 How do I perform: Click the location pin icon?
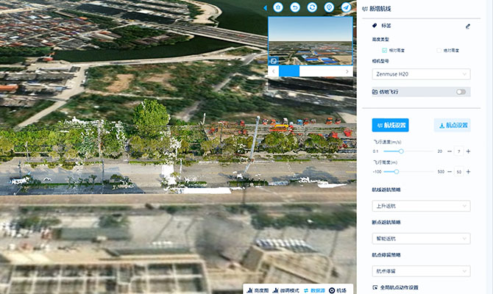329,7
